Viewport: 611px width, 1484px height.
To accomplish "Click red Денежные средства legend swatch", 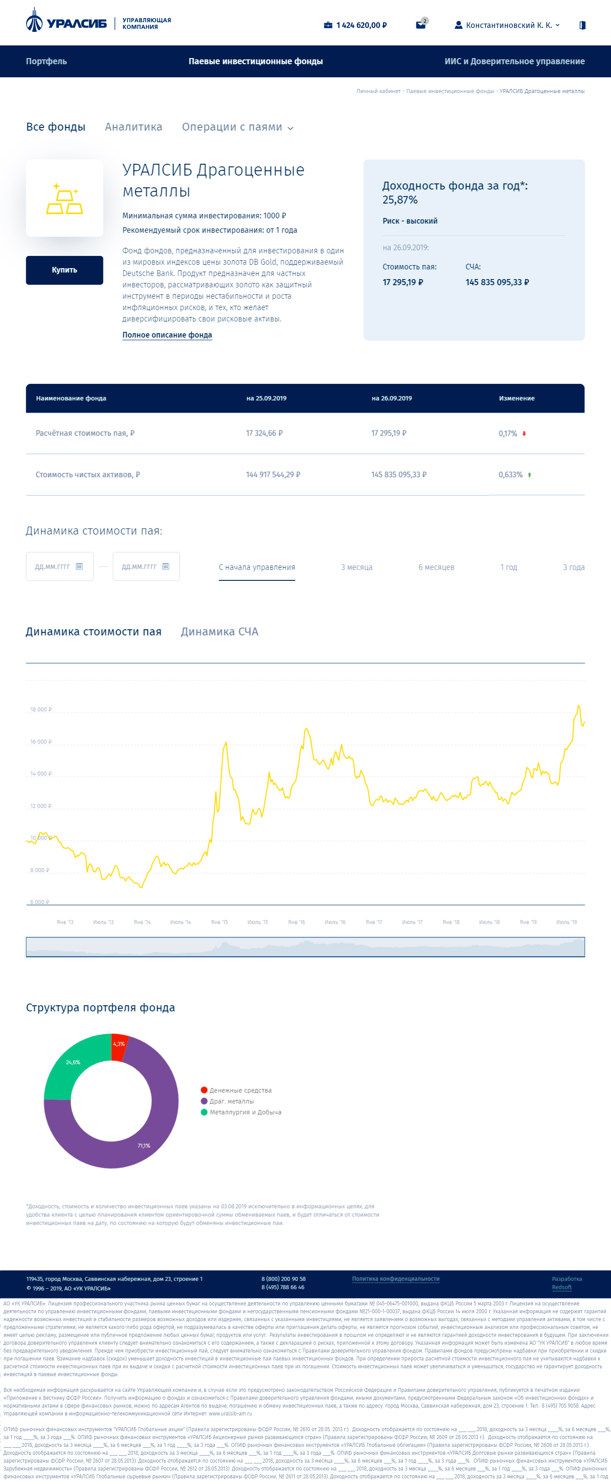I will (x=204, y=1090).
